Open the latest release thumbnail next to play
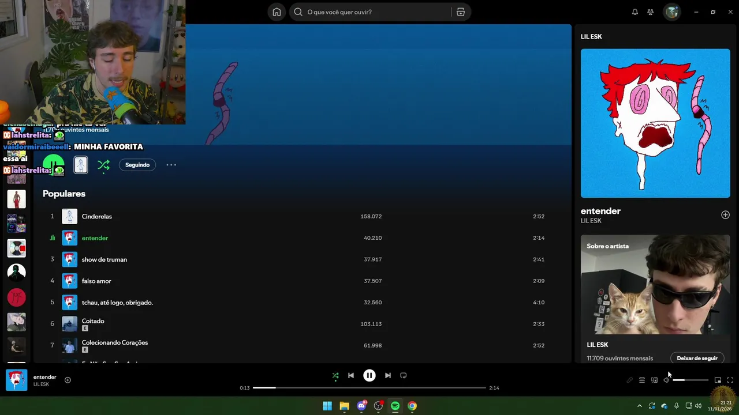The height and width of the screenshot is (415, 739). click(x=81, y=165)
